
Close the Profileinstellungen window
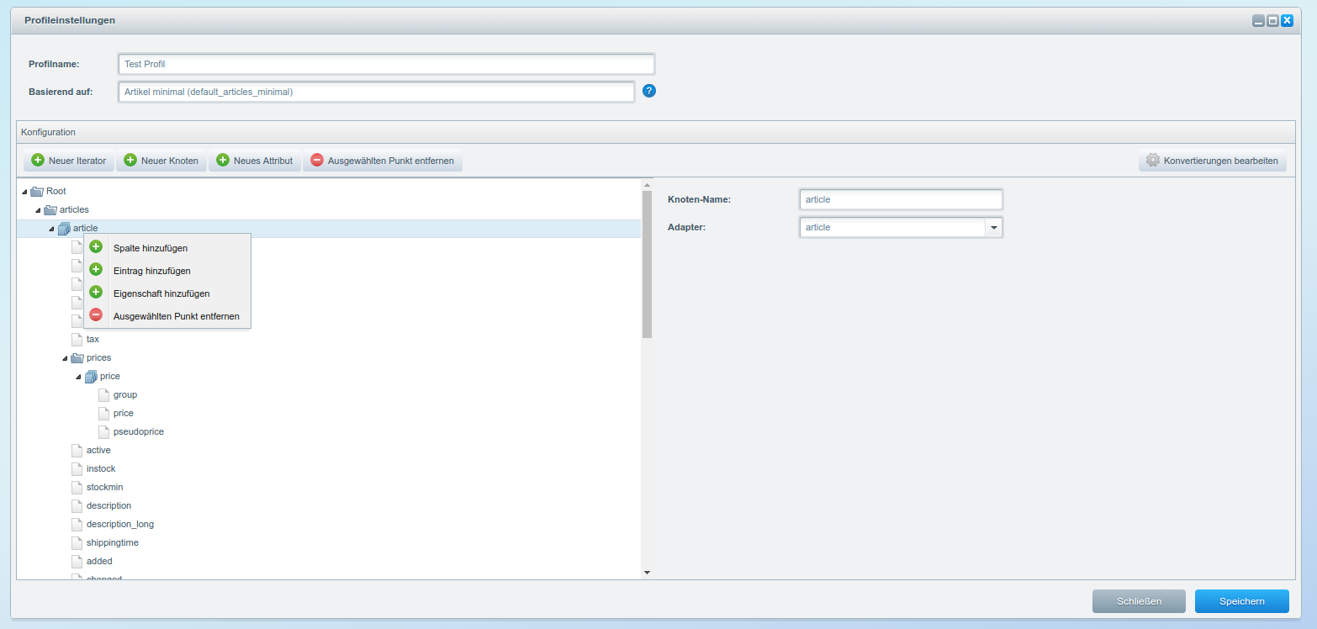coord(1287,20)
